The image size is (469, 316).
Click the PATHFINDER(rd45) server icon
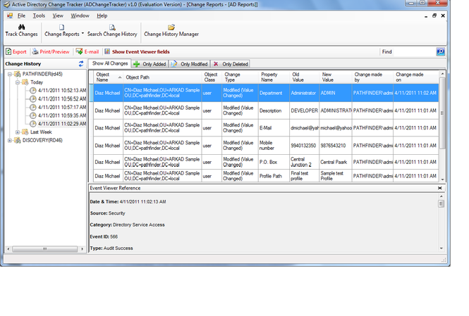[18, 74]
